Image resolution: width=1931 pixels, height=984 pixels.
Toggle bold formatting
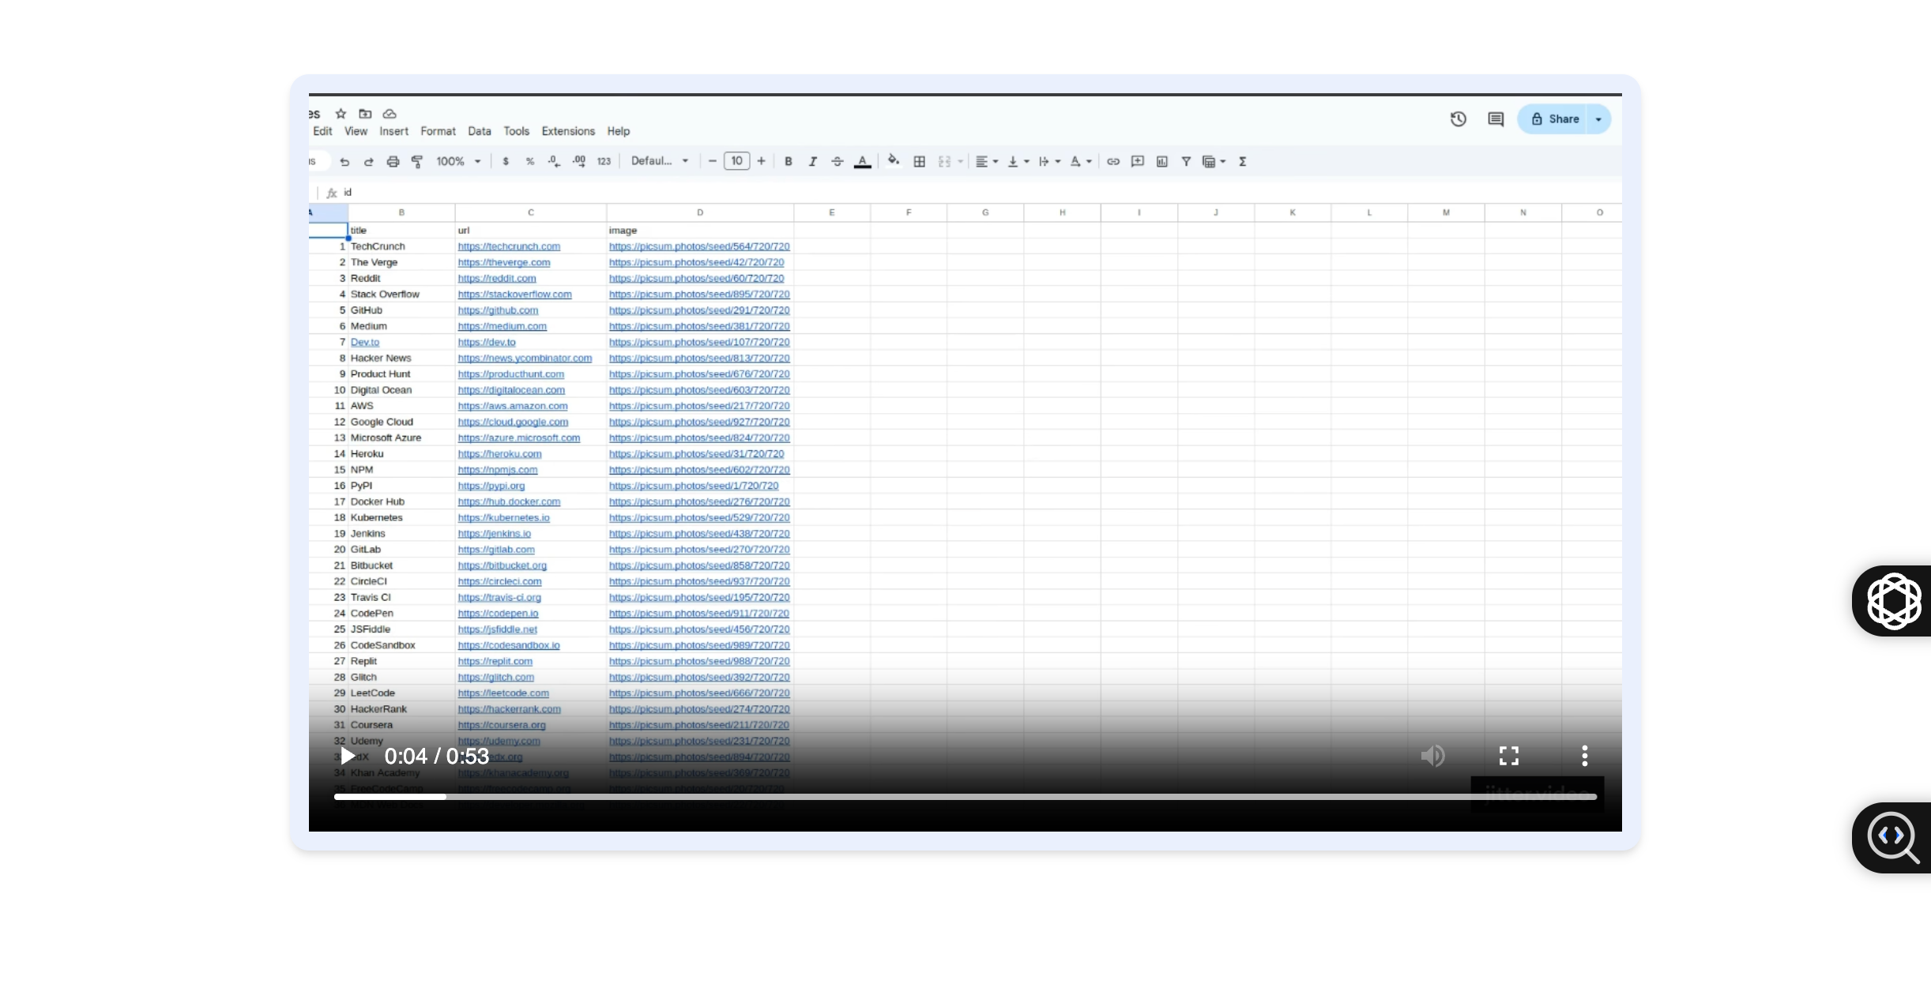(x=788, y=161)
